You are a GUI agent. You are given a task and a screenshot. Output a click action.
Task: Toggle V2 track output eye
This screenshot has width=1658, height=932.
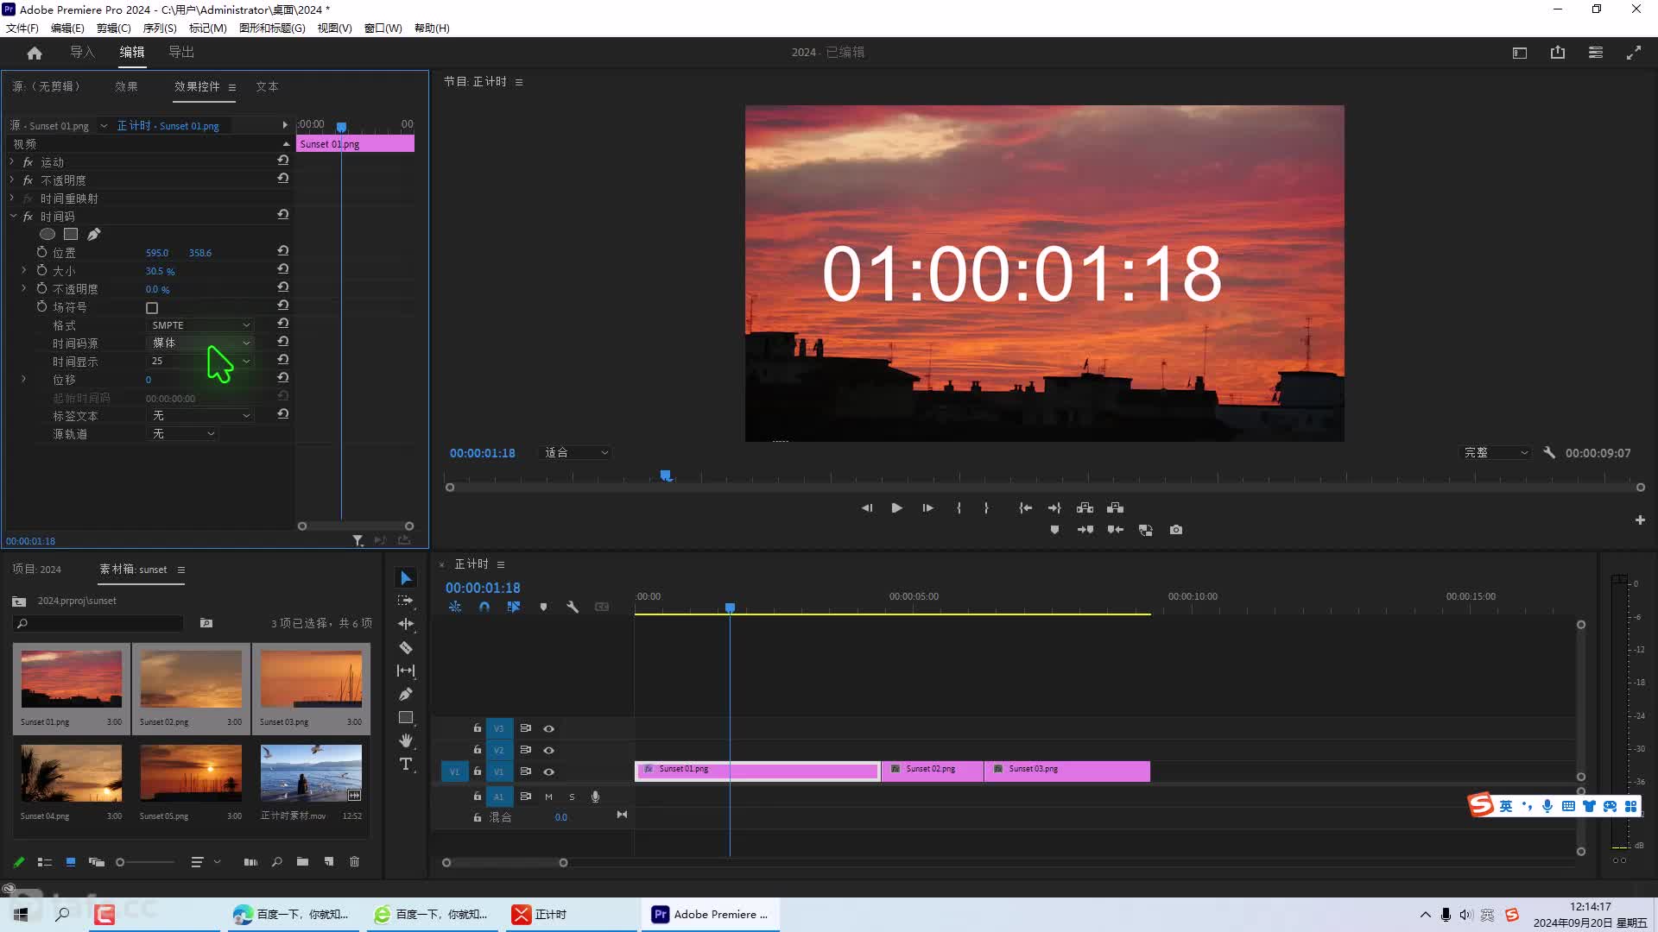(x=548, y=750)
